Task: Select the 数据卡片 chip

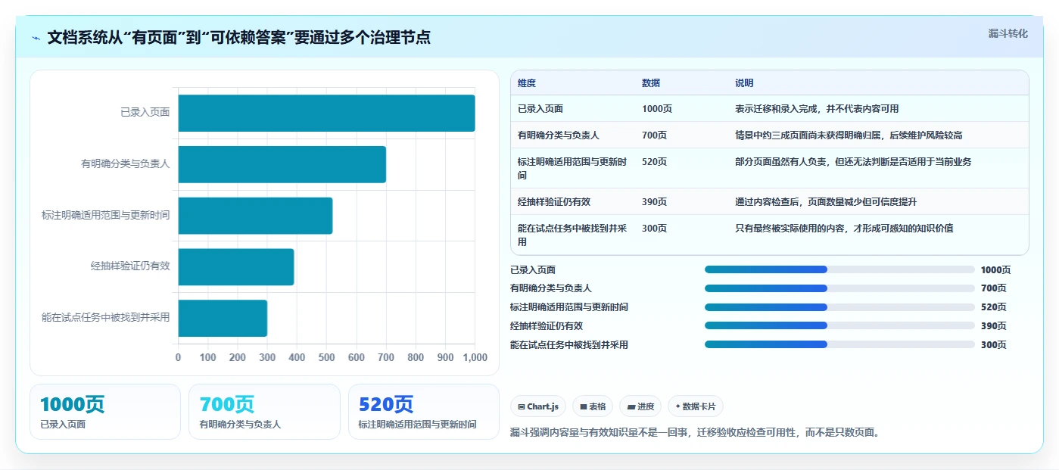Action: 695,406
